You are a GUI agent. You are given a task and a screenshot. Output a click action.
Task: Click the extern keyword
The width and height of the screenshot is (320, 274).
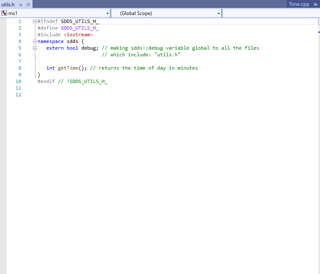(55, 48)
